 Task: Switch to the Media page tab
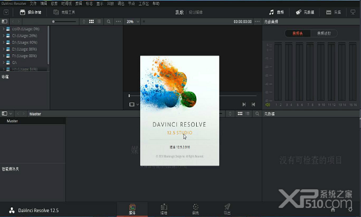click(132, 209)
